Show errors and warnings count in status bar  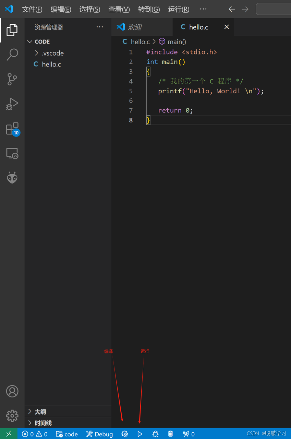(x=35, y=434)
